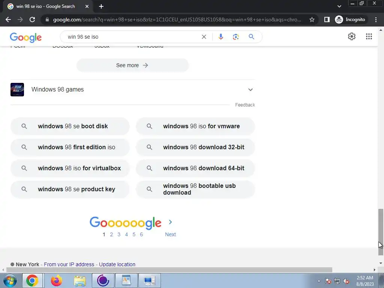Click the 'win 98 se iso' search field

tap(132, 37)
